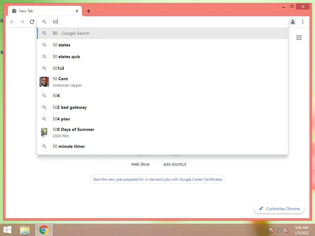Close the New Tab tab
Image resolution: width=315 pixels, height=236 pixels.
pos(77,11)
